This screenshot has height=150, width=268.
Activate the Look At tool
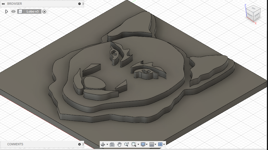pyautogui.click(x=112, y=144)
